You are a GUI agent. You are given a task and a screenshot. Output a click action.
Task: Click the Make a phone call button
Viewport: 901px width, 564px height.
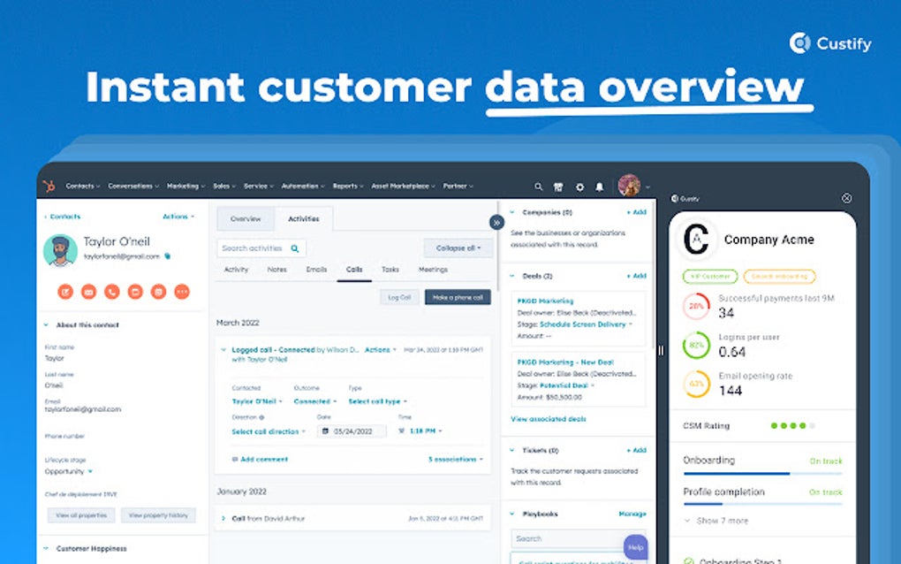457,297
